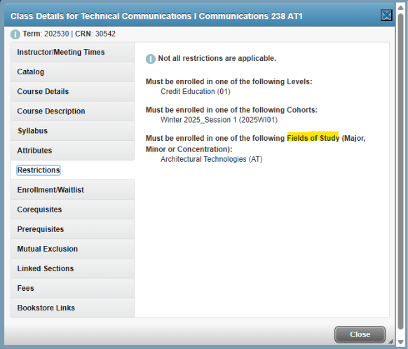This screenshot has width=408, height=349.
Task: Show the Corequisites tab
Action: click(x=73, y=210)
